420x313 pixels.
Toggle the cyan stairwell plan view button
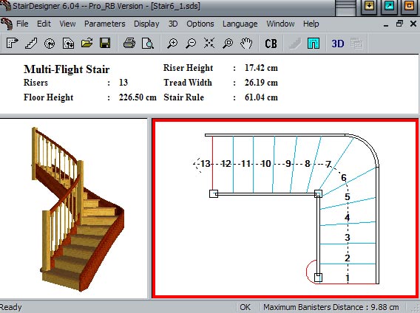(x=314, y=43)
